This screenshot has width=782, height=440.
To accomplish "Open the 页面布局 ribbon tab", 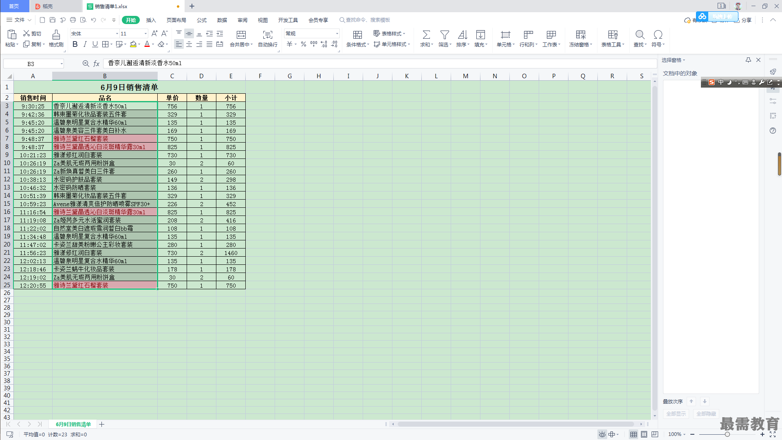I will click(x=176, y=20).
